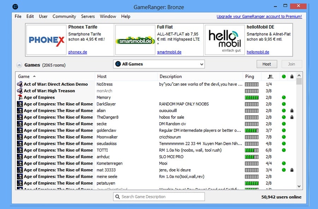Click green status dot in Kometenregen's row

tap(284, 163)
